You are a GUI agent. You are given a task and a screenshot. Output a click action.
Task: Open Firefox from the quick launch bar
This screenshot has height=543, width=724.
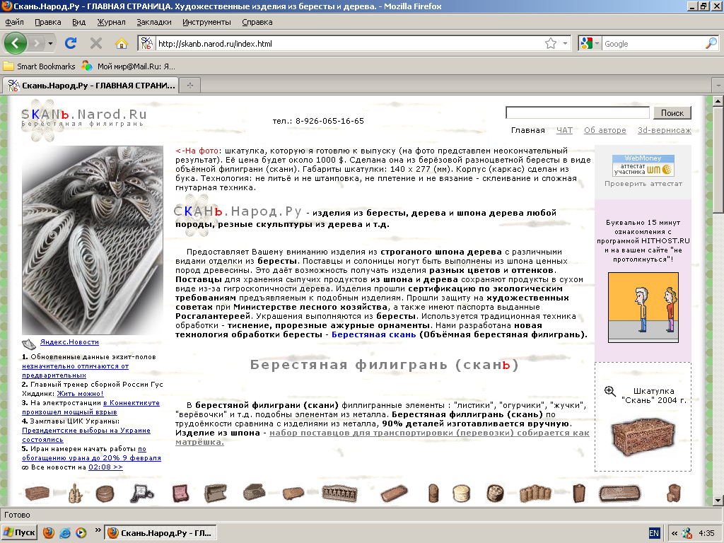[x=49, y=532]
